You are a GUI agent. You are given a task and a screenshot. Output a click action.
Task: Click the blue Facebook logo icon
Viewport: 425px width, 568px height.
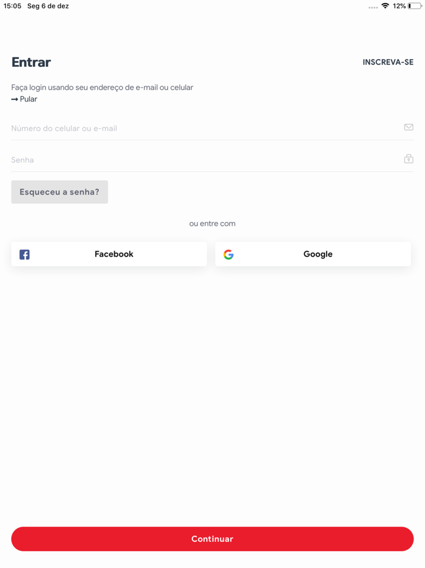click(24, 254)
